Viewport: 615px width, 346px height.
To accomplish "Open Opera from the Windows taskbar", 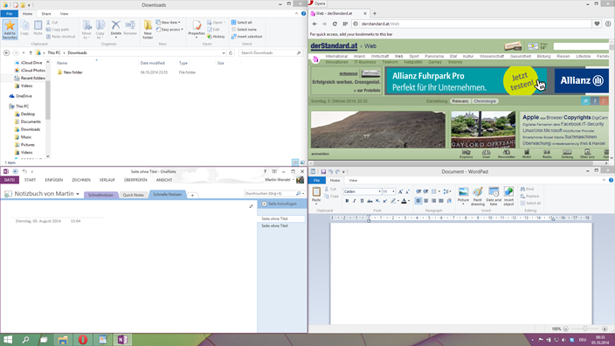I will click(82, 340).
